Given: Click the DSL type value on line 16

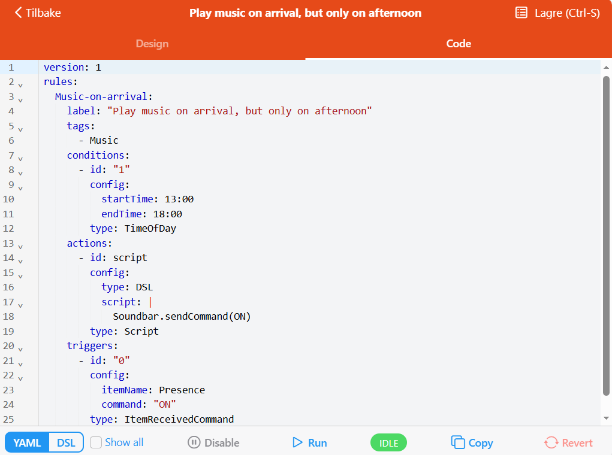Looking at the screenshot, I should [144, 287].
